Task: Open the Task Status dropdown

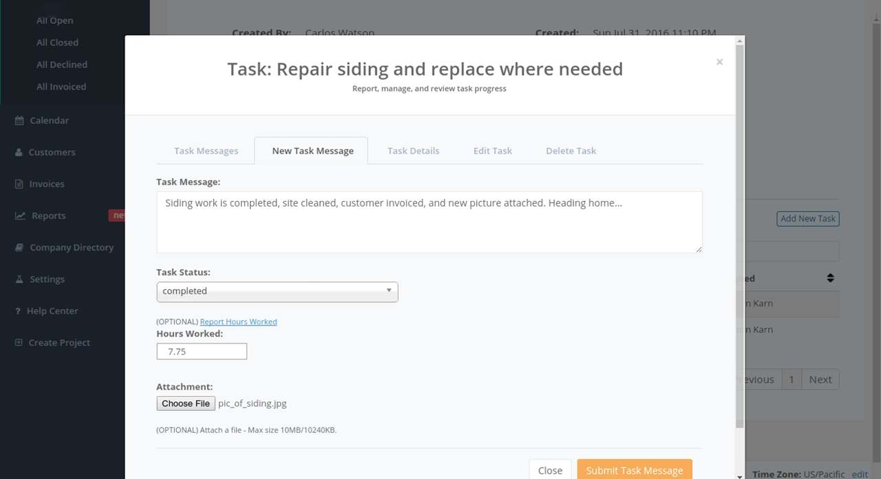Action: click(x=277, y=291)
